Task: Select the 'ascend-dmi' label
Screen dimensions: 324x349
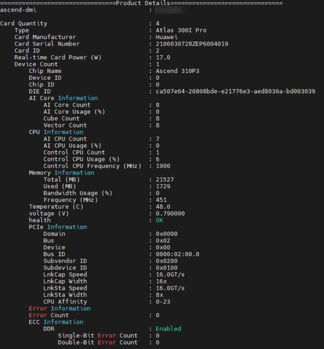Action: pos(18,10)
